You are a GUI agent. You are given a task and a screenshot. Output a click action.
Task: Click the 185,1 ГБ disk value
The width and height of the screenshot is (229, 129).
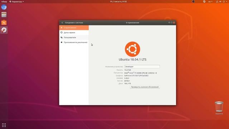[x=127, y=83]
